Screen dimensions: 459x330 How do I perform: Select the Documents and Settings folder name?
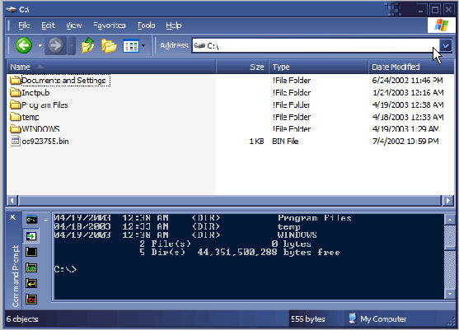63,81
